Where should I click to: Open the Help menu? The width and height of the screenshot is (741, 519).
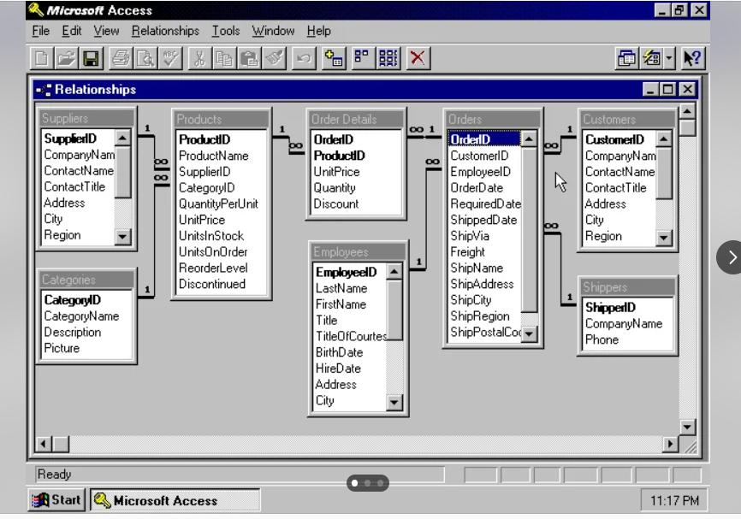(x=318, y=31)
